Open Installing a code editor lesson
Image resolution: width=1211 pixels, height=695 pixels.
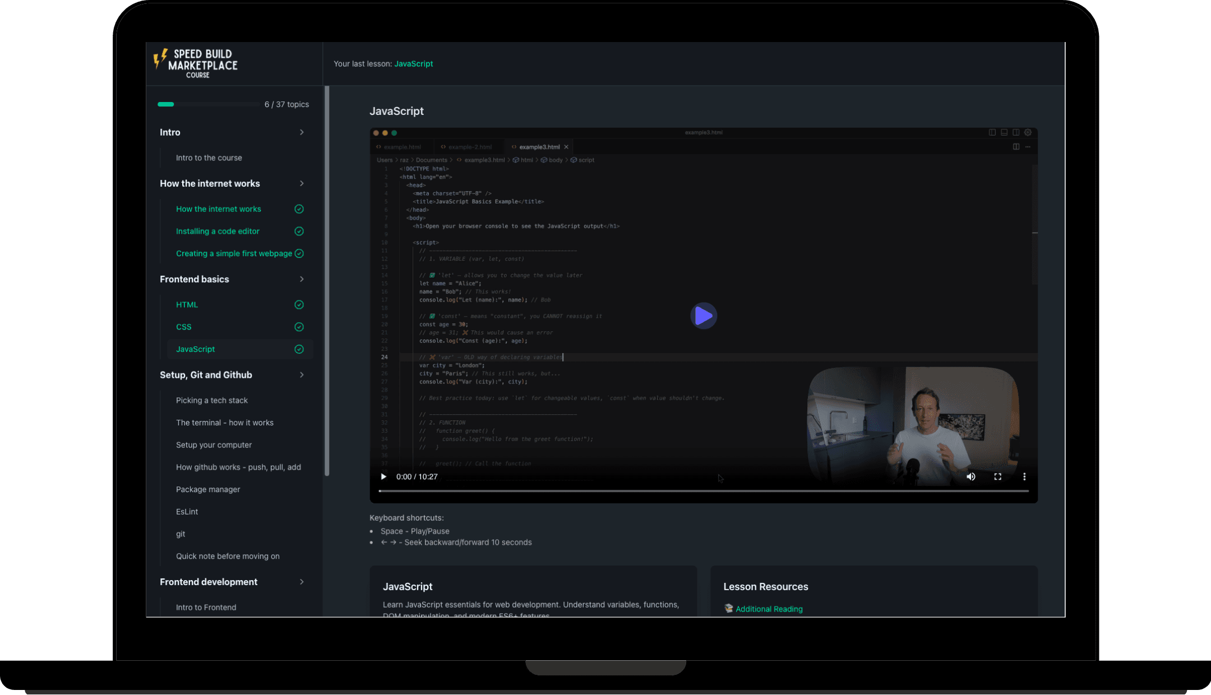pos(218,231)
